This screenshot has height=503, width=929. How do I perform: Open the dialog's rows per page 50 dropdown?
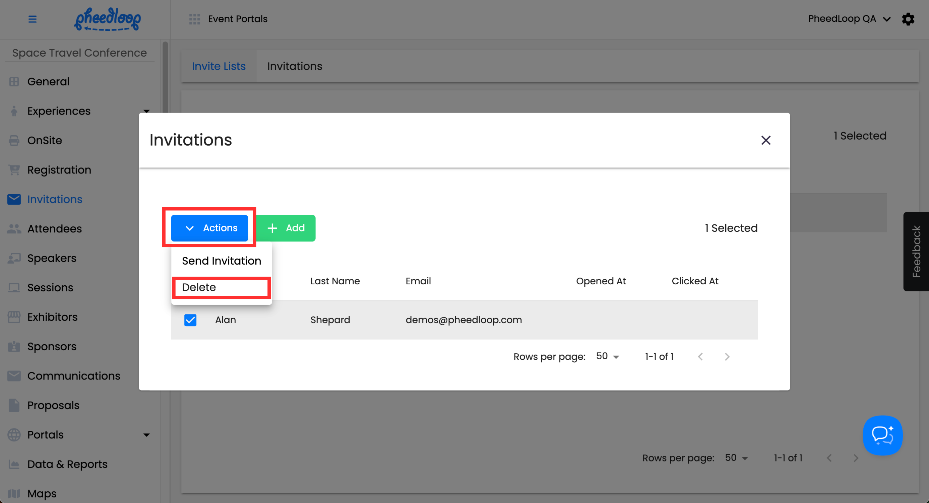608,357
